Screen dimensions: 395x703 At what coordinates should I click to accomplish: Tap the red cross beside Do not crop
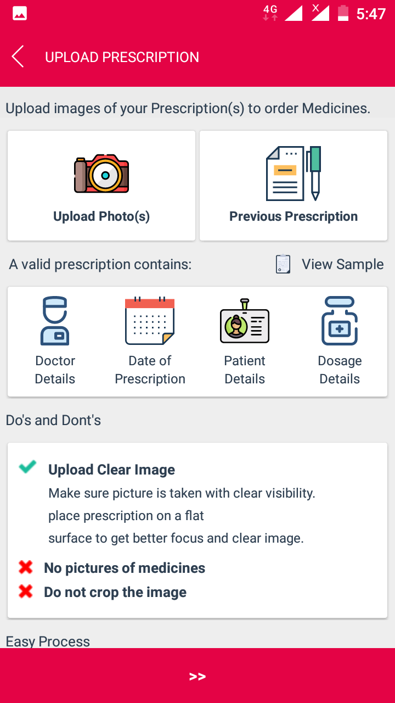[26, 592]
